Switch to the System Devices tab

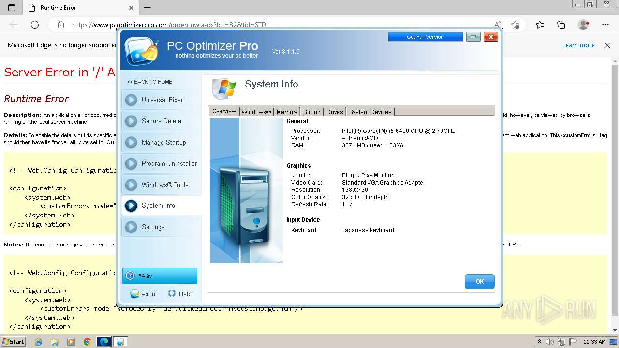click(370, 112)
